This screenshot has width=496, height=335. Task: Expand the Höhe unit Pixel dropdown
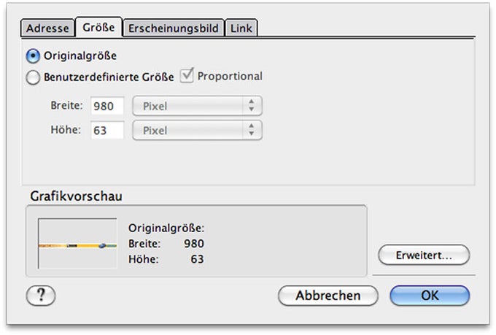(197, 130)
